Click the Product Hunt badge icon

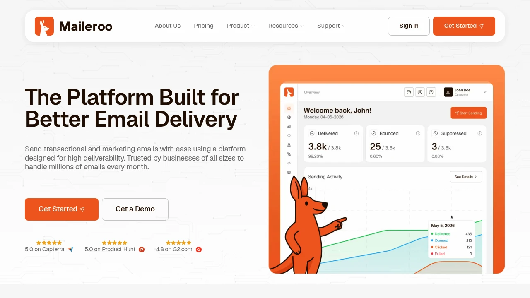click(x=142, y=250)
